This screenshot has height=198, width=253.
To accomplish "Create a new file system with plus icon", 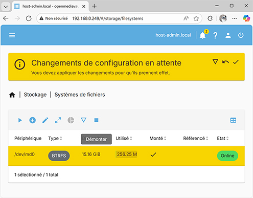I will click(x=32, y=120).
